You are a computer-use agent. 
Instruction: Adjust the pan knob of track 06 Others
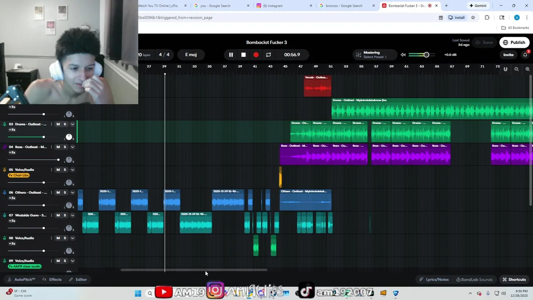(69, 205)
